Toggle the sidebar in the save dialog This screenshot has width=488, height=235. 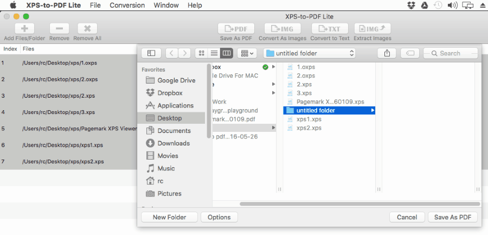point(151,53)
